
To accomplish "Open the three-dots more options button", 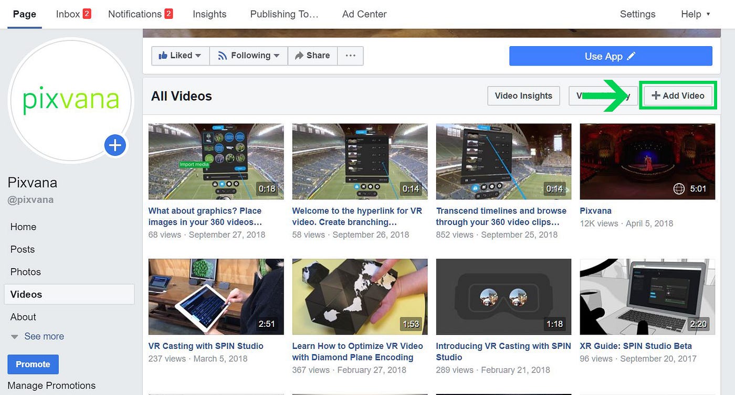I will click(x=351, y=56).
